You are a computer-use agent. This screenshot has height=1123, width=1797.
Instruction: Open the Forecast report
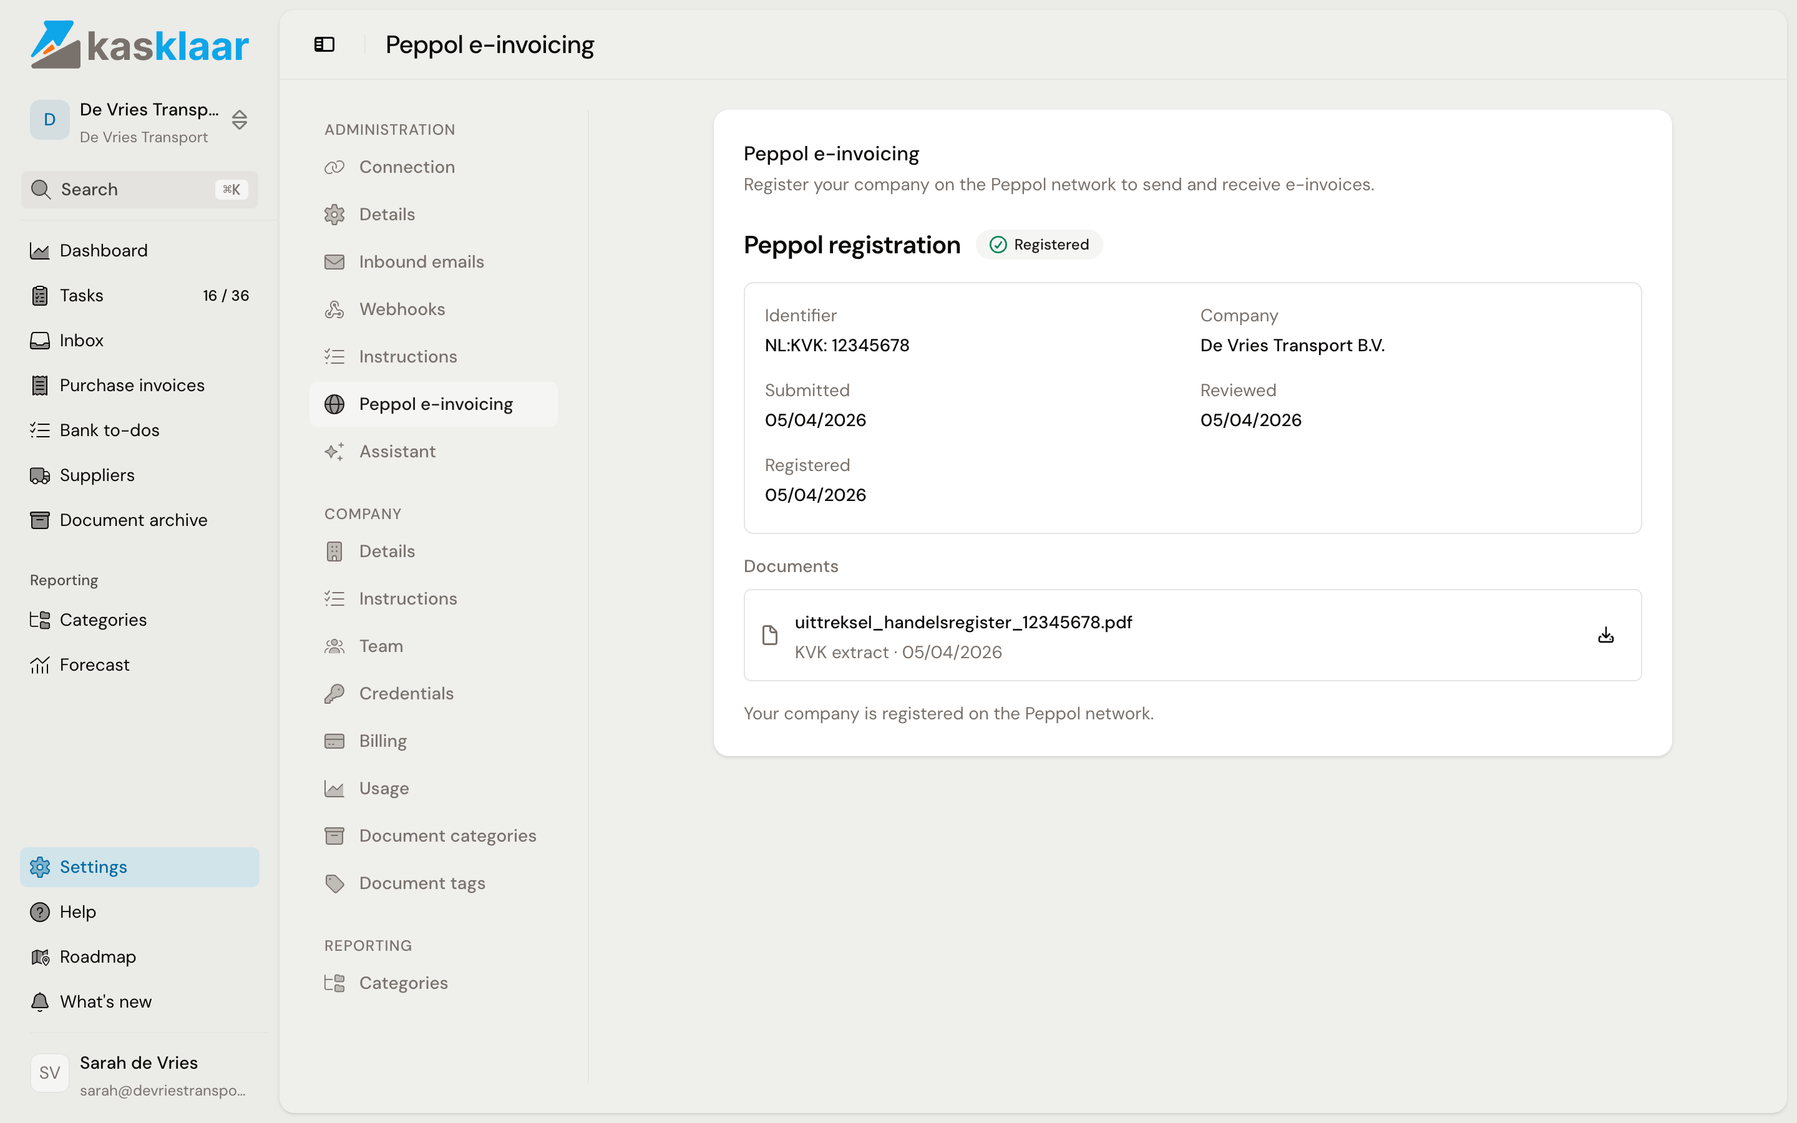(x=140, y=664)
